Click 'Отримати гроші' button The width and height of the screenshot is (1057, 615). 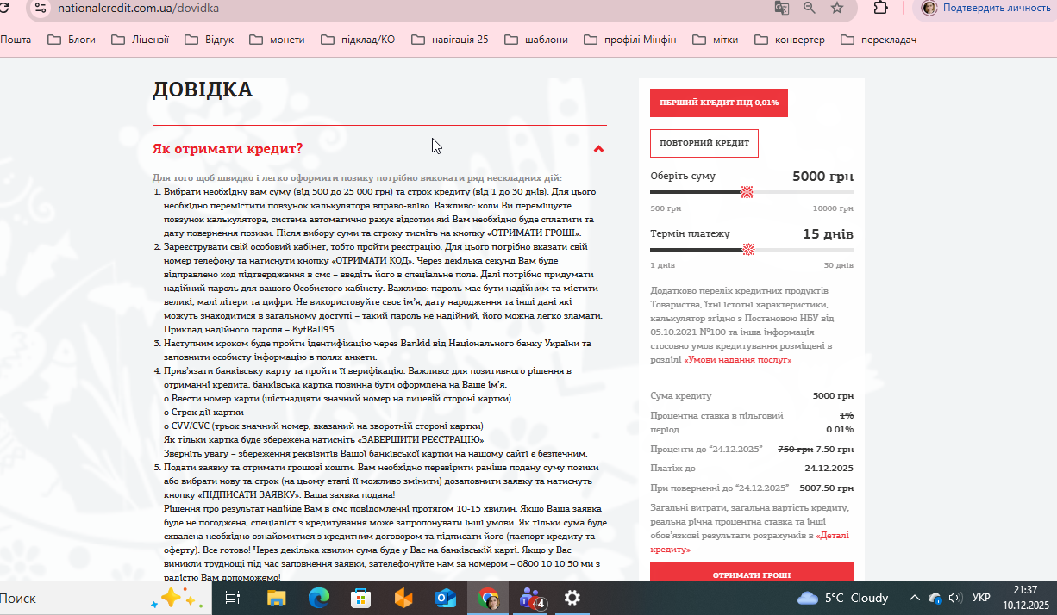[x=752, y=574]
